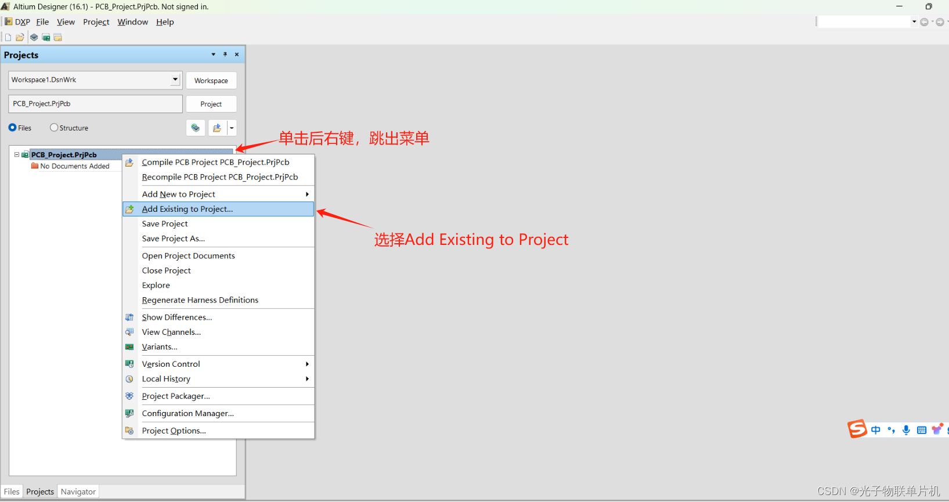Click the IME microphone voice input icon
949x502 pixels.
coord(906,430)
